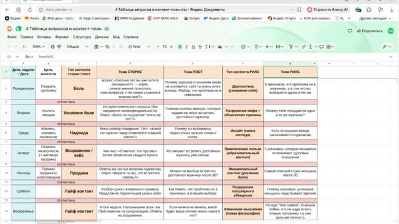Expand the formula bar chevron
The height and width of the screenshot is (224, 399).
tap(391, 57)
